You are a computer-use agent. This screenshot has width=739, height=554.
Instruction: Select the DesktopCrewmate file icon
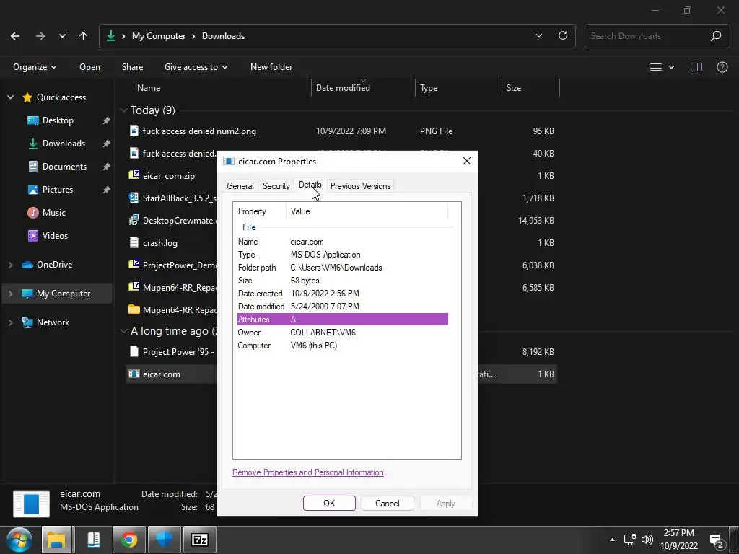click(x=134, y=220)
